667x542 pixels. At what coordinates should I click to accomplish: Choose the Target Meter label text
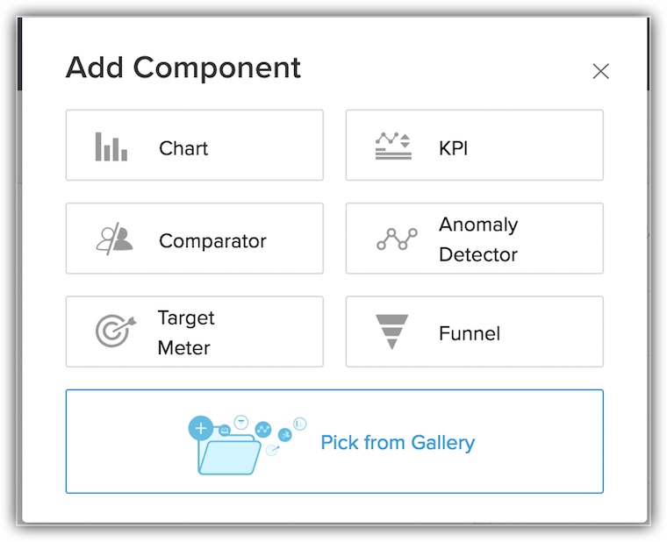185,332
